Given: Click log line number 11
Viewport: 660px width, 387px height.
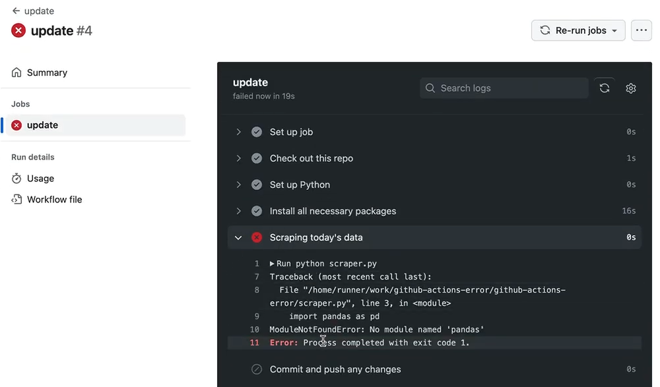Looking at the screenshot, I should point(254,343).
